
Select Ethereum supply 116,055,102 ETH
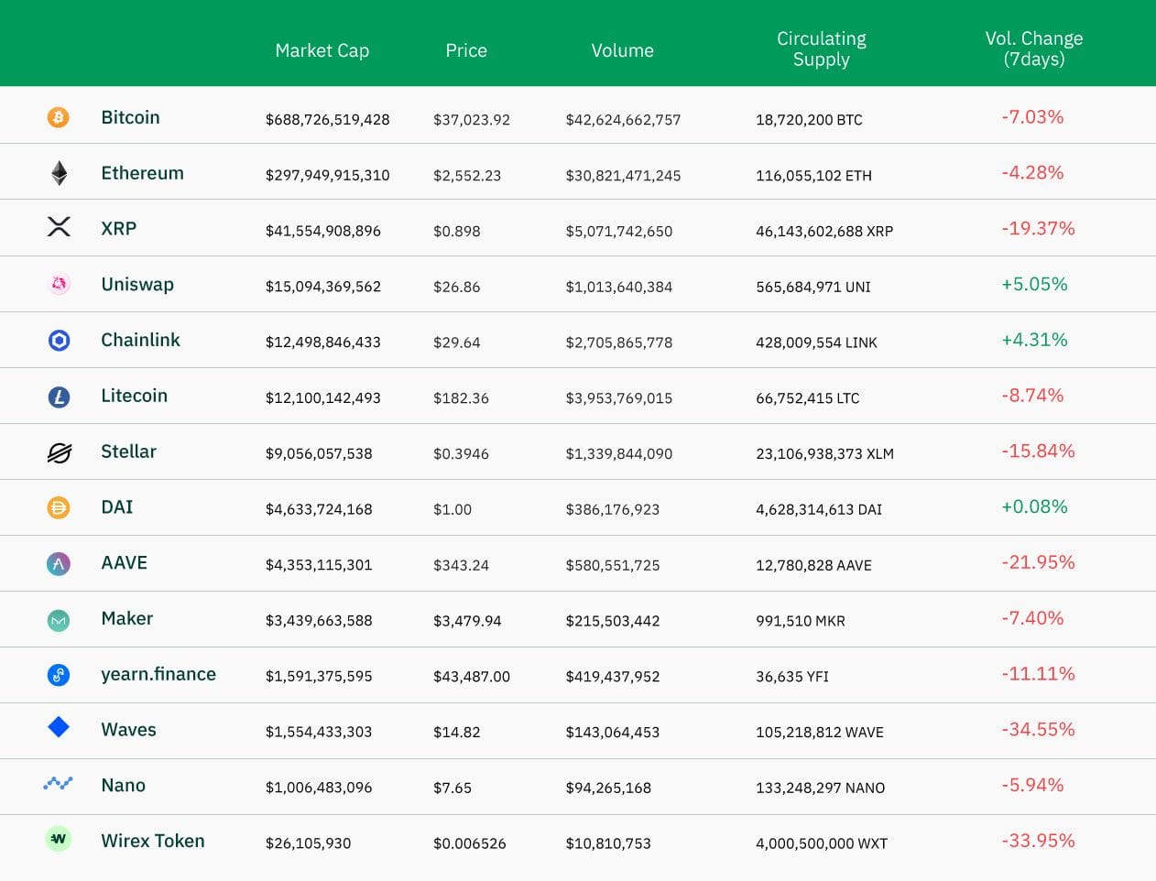[x=813, y=176]
